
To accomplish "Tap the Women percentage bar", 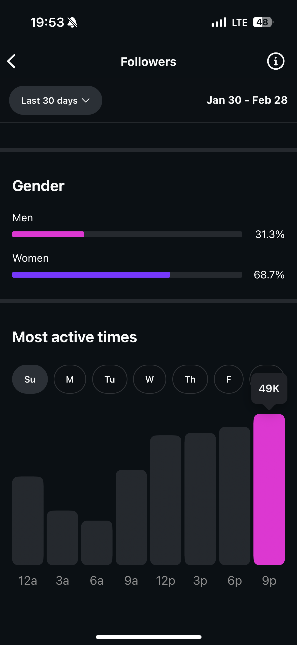I will (127, 275).
